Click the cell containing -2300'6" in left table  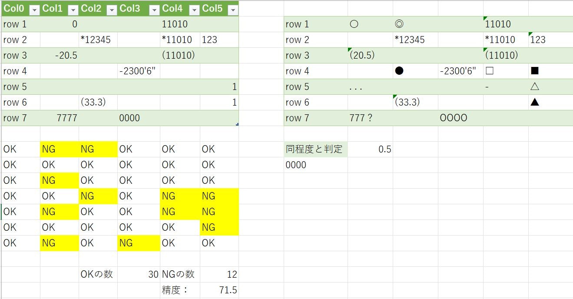tap(139, 71)
